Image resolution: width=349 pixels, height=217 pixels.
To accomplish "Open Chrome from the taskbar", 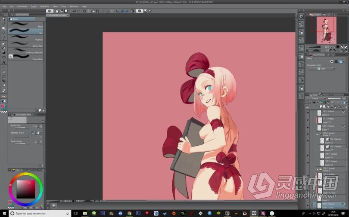I will pos(129,214).
